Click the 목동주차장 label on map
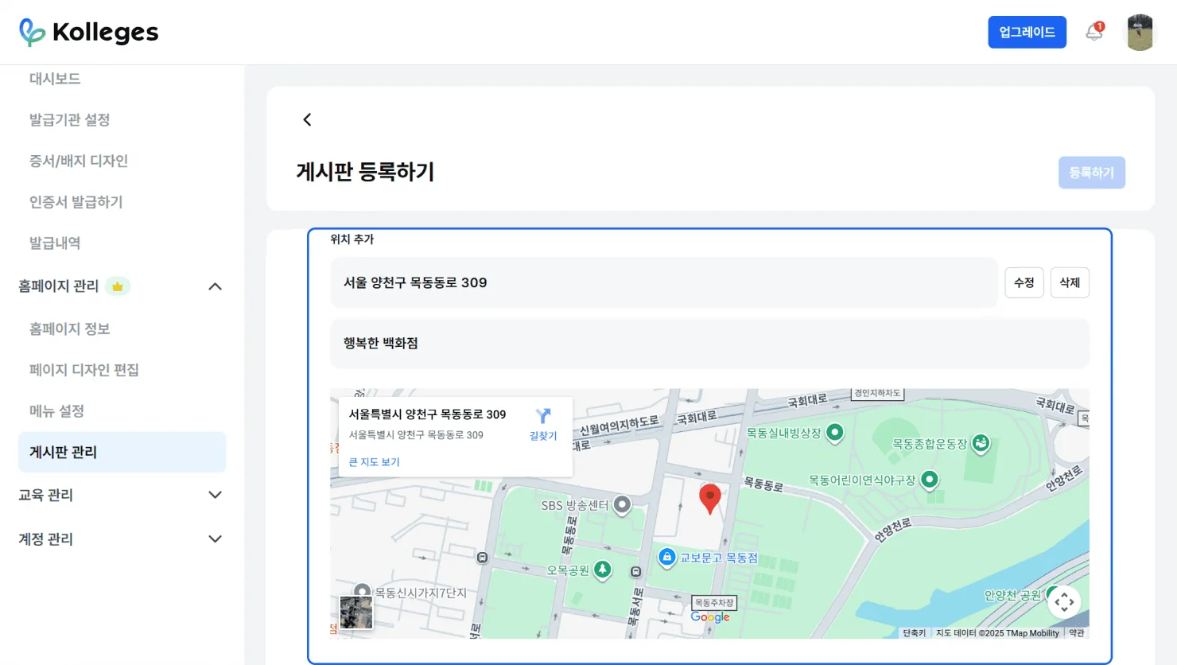Screen dimensions: 1177x665 click(x=714, y=603)
